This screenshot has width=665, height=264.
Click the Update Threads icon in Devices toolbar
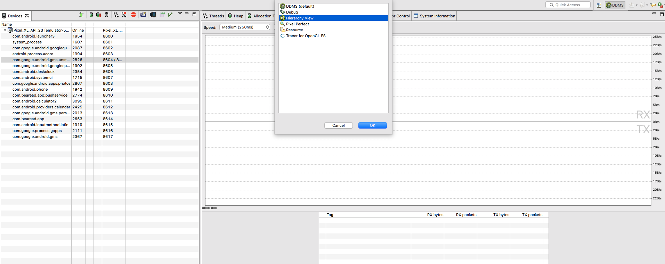116,15
